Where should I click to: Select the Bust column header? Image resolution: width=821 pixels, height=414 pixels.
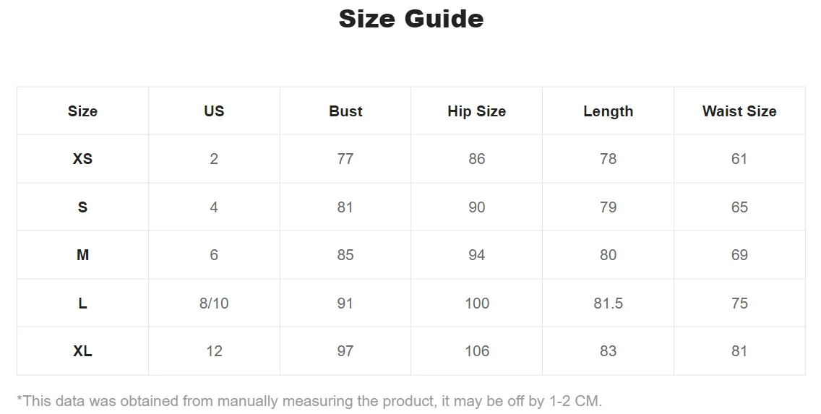(x=345, y=111)
